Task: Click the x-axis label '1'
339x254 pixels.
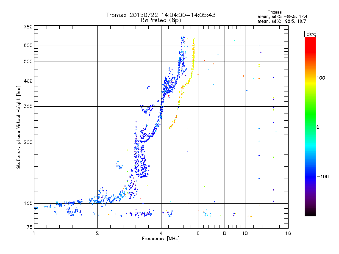Action: click(34, 233)
